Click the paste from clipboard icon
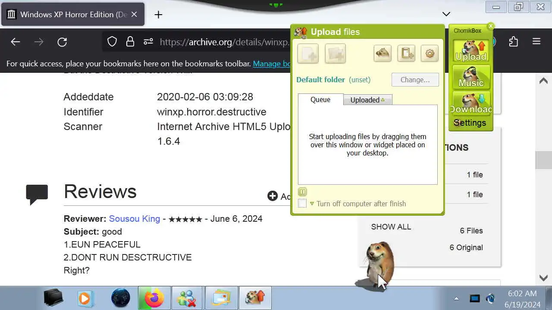 pos(406,53)
